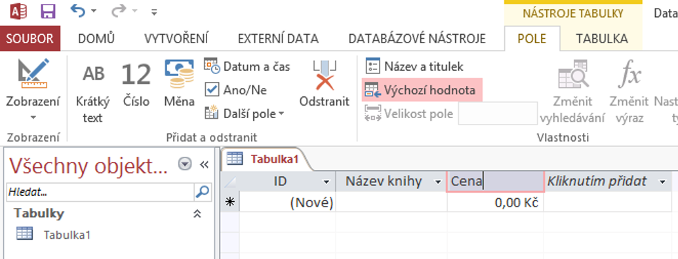The width and height of the screenshot is (678, 259).
Task: Open the SOUBOR menu
Action: pos(30,39)
